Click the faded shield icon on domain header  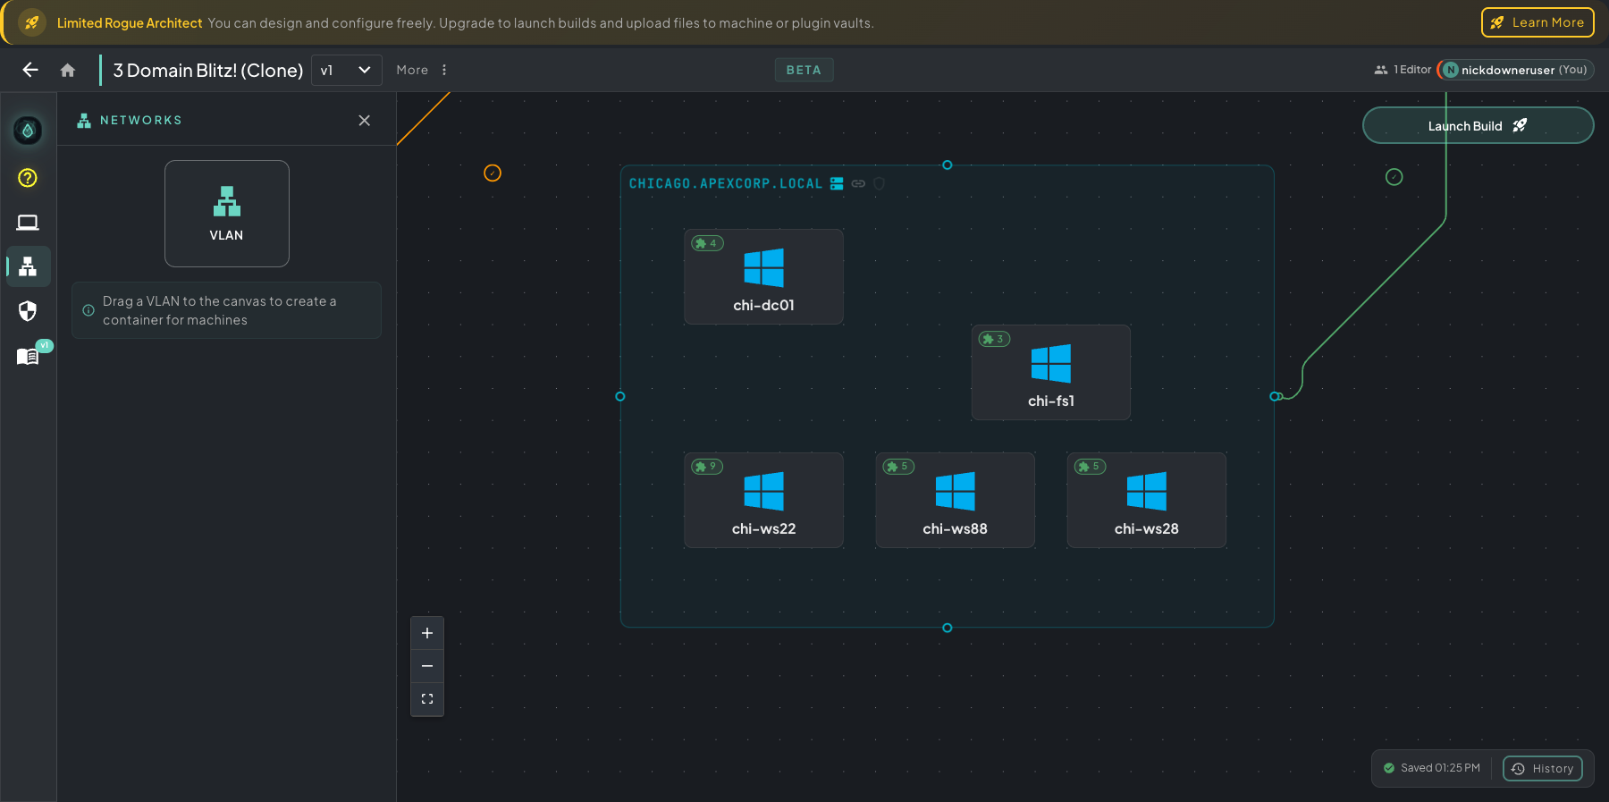(879, 183)
